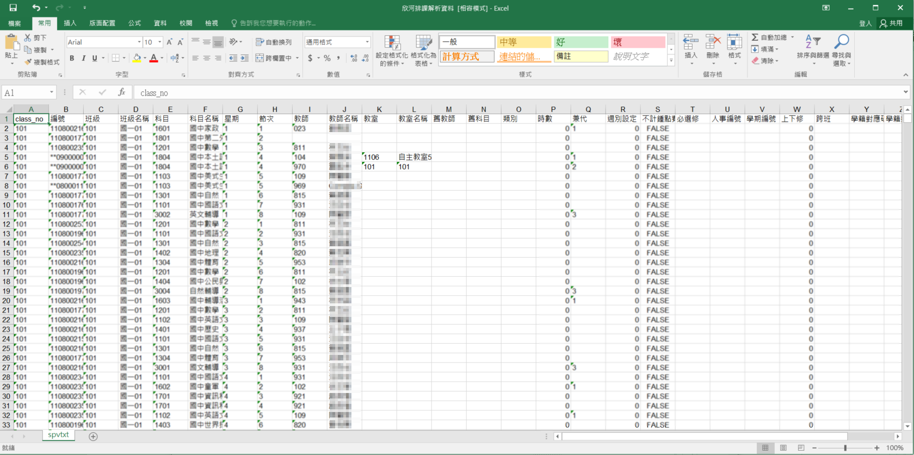914x455 pixels.
Task: Toggle Italic formatting
Action: click(x=83, y=58)
